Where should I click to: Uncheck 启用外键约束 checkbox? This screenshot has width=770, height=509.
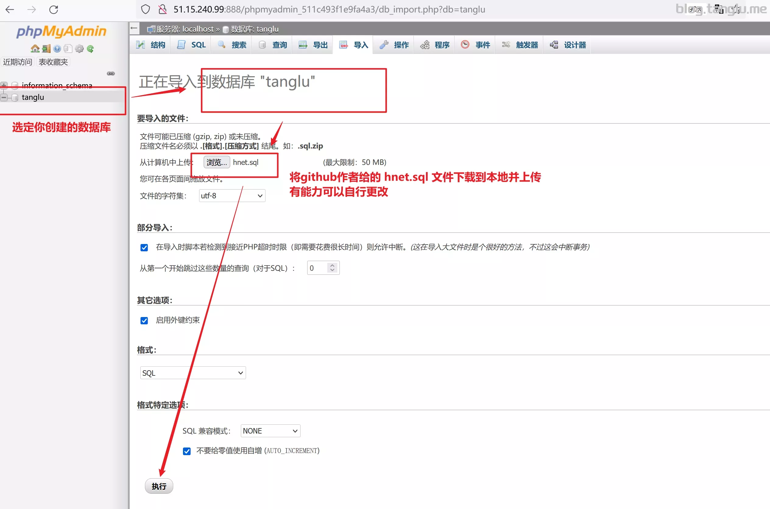(144, 321)
